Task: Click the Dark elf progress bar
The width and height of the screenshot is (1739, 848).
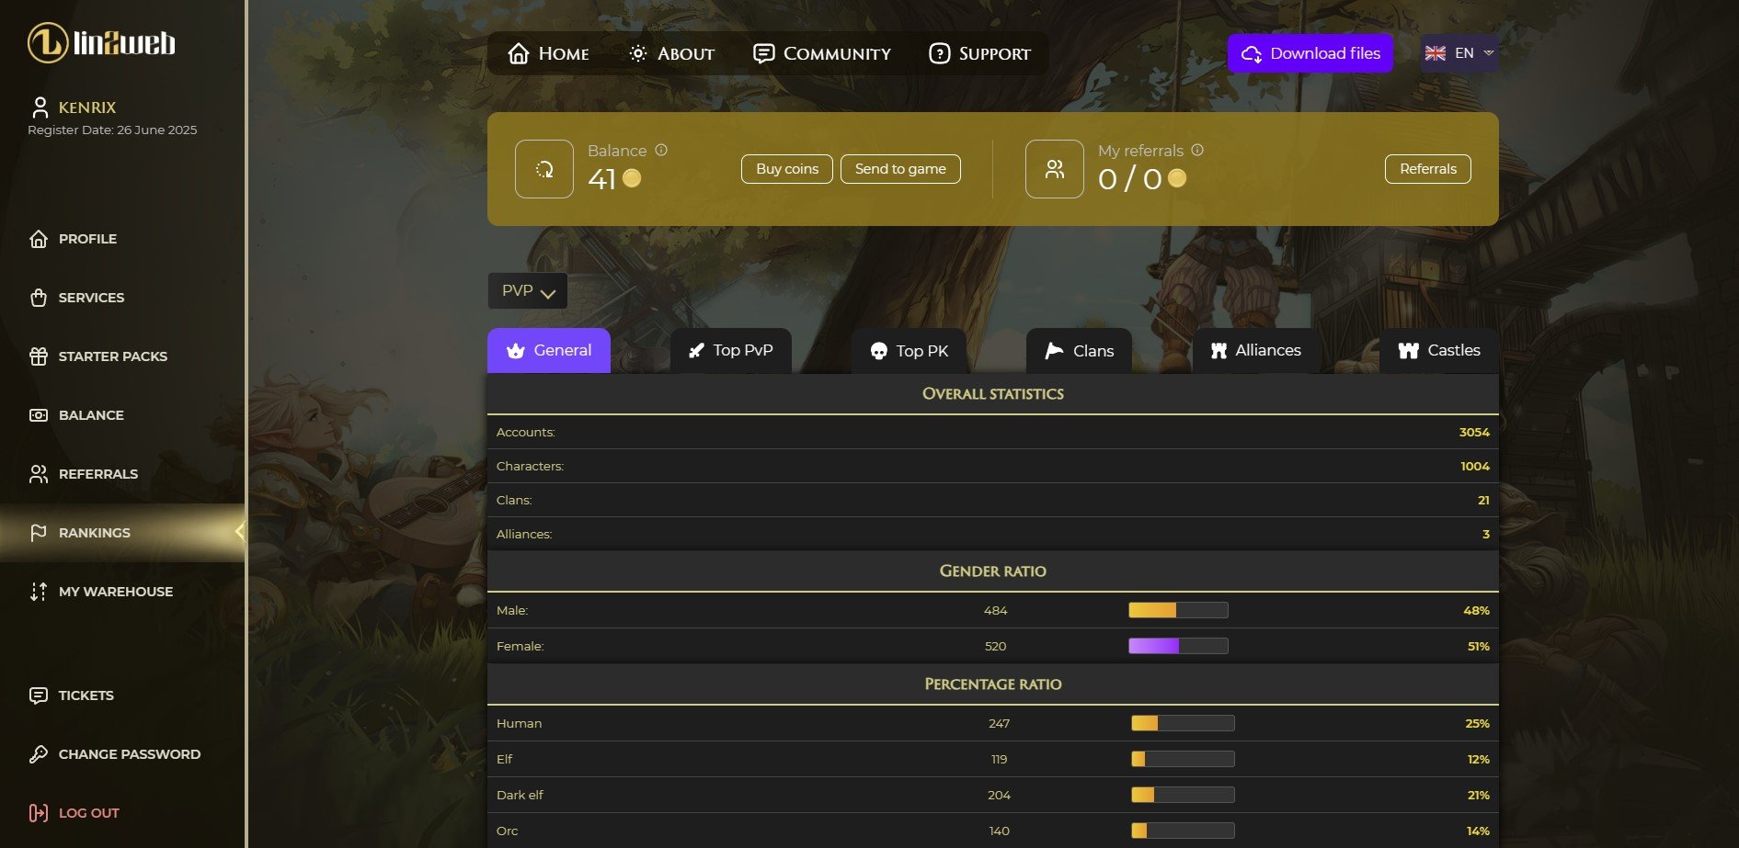Action: point(1183,795)
